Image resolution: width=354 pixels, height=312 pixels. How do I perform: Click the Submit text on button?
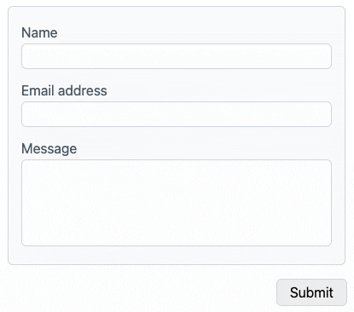311,292
